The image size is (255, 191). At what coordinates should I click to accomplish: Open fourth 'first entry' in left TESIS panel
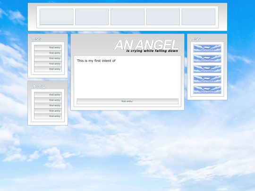tap(48, 64)
